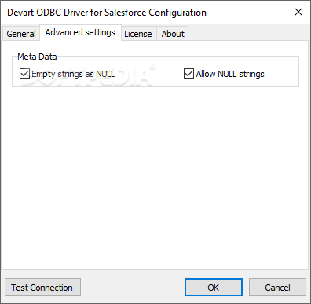
Task: Click the 'Empty strings as NULL' label text
Action: click(x=73, y=74)
